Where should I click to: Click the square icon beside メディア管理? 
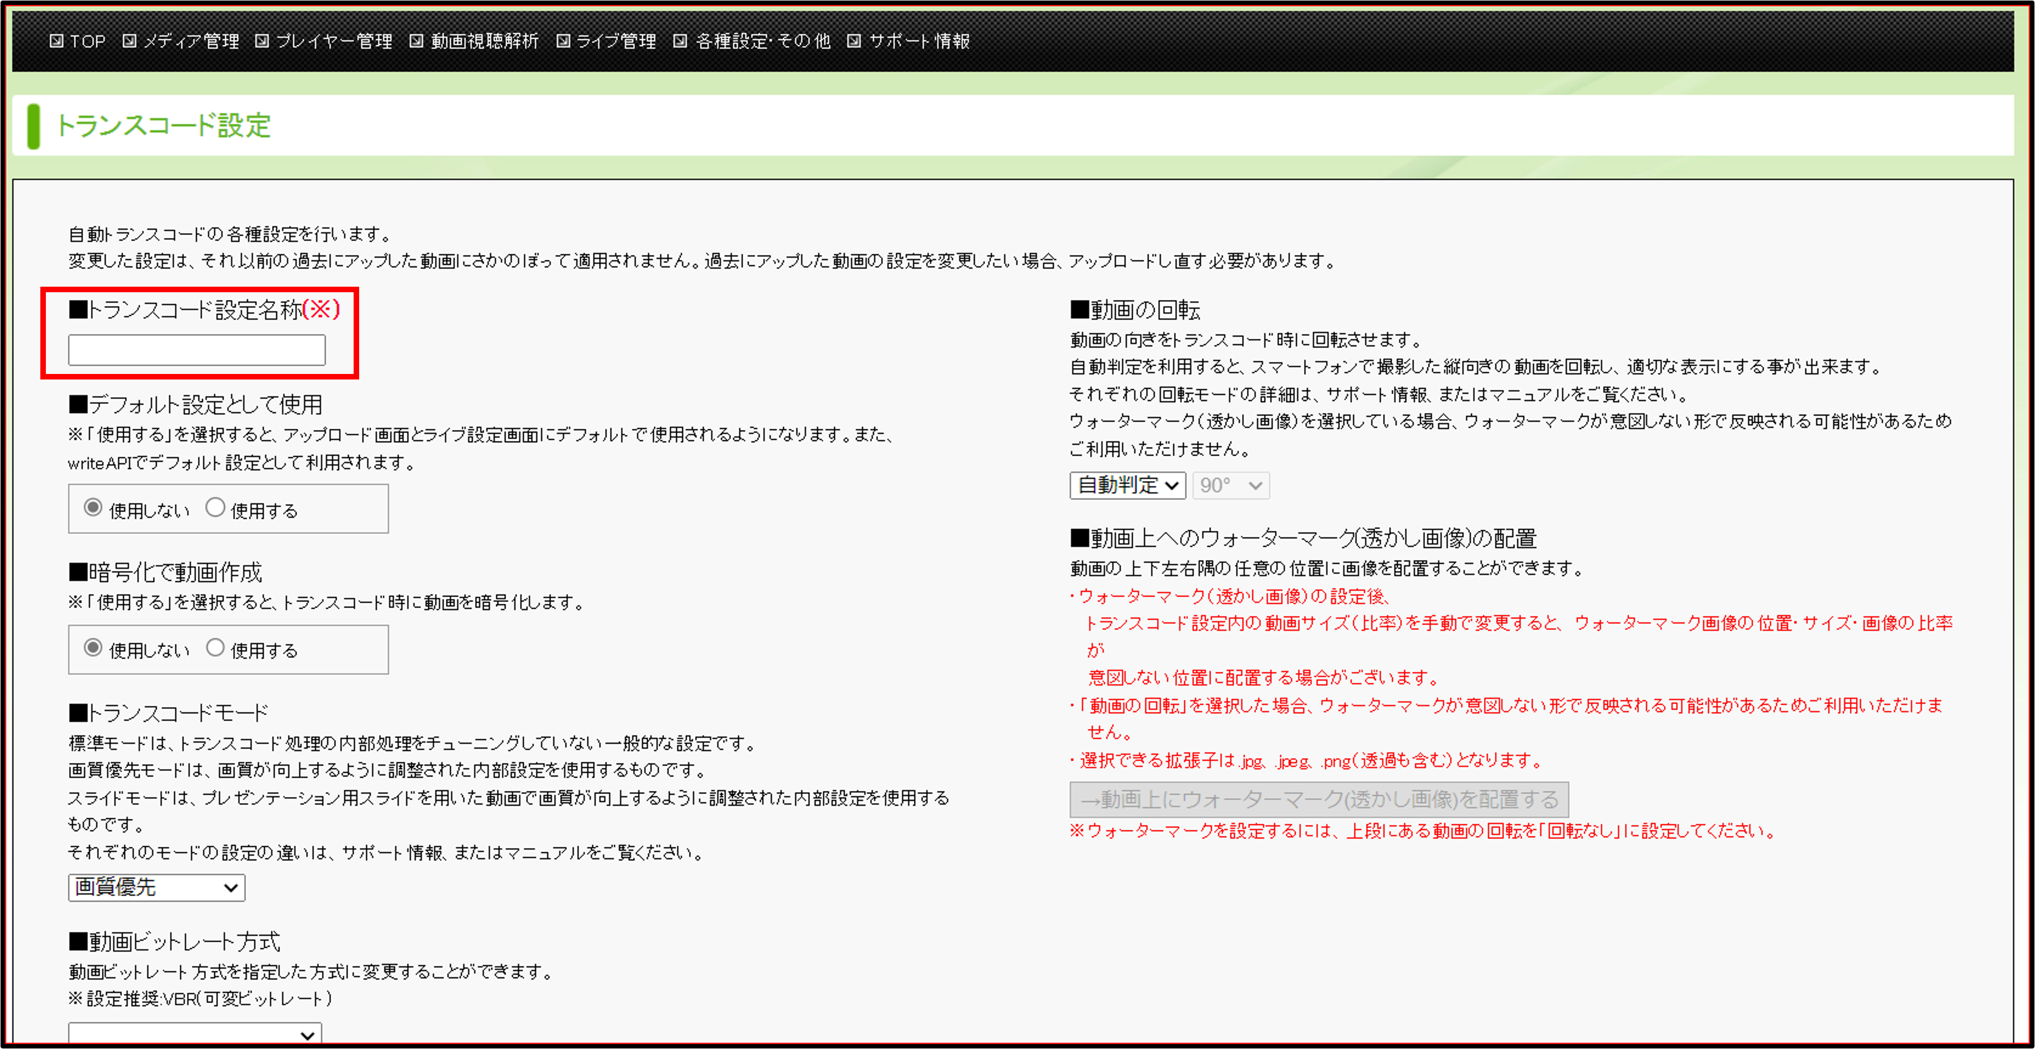pos(129,41)
